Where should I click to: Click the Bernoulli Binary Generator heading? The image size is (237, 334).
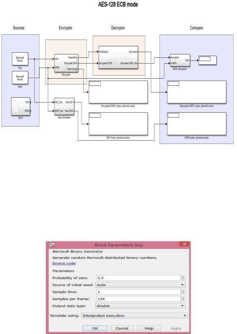click(78, 252)
